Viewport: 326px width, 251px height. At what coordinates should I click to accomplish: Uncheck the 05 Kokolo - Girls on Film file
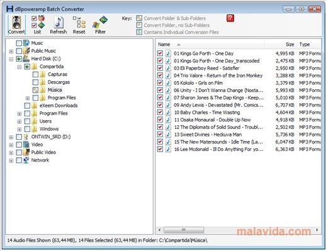click(x=160, y=83)
